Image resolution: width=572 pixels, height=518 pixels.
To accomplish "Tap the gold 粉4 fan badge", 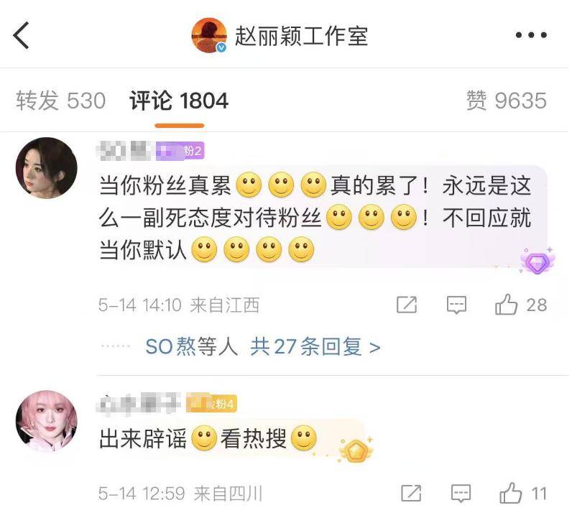I will point(211,404).
